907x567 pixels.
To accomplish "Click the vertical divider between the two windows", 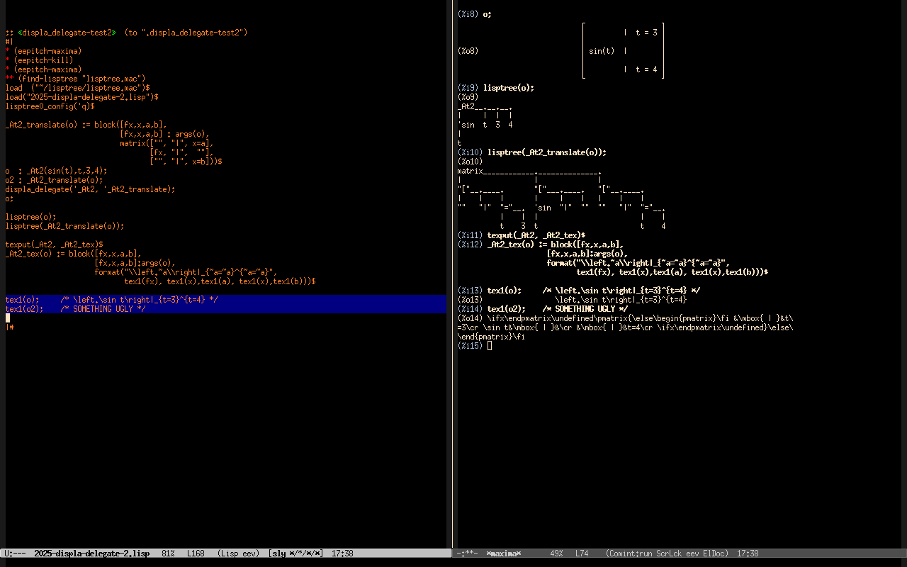I will click(x=452, y=283).
